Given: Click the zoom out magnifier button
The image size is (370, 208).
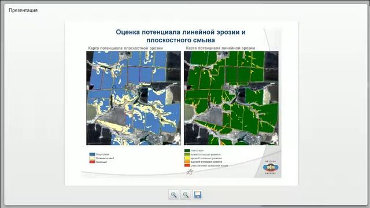Looking at the screenshot, I should [x=186, y=195].
